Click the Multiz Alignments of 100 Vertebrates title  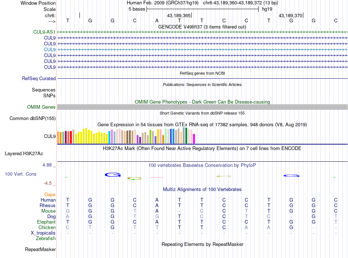(x=202, y=190)
